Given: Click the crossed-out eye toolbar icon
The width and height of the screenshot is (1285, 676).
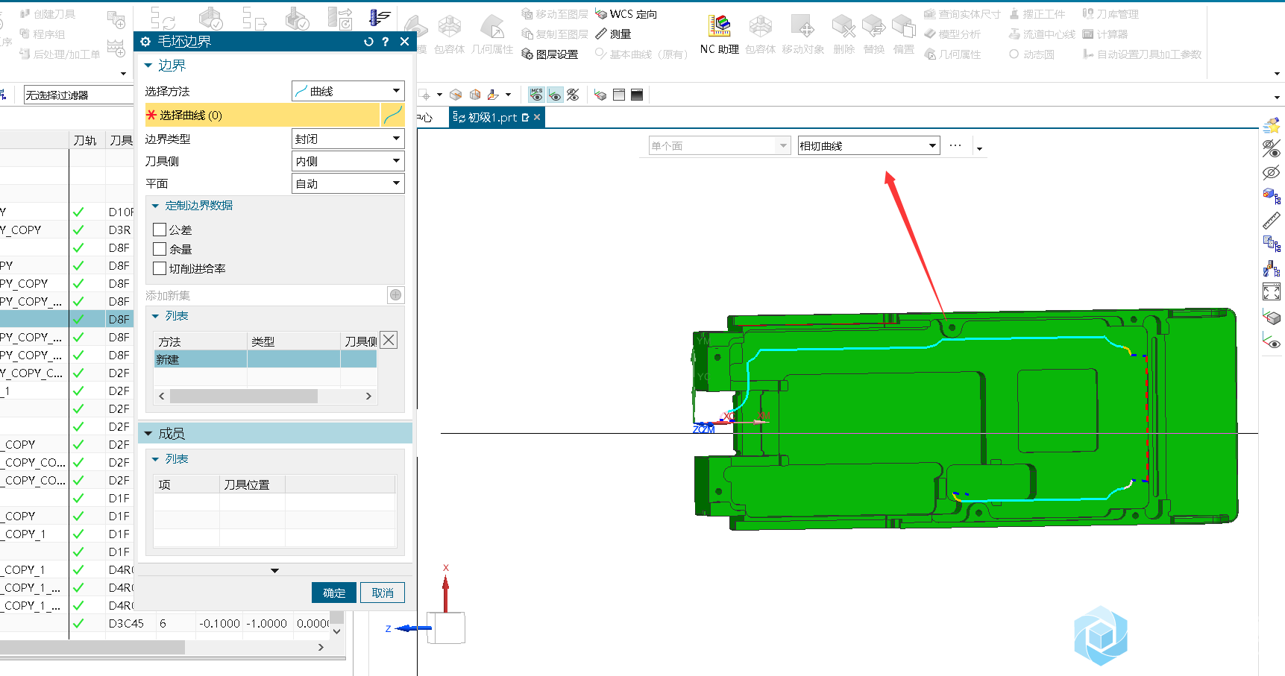Looking at the screenshot, I should tap(573, 95).
